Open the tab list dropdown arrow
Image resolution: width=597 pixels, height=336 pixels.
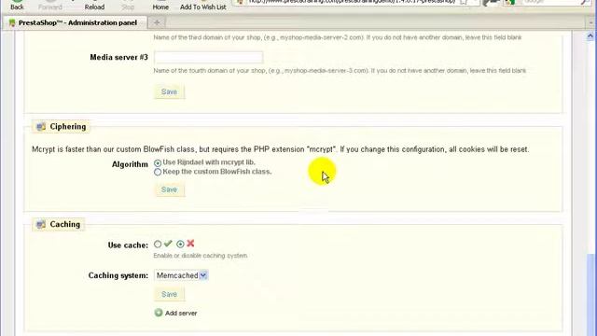[591, 22]
